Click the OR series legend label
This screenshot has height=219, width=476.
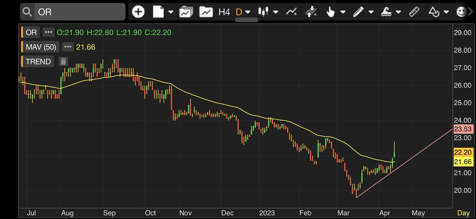click(x=31, y=33)
